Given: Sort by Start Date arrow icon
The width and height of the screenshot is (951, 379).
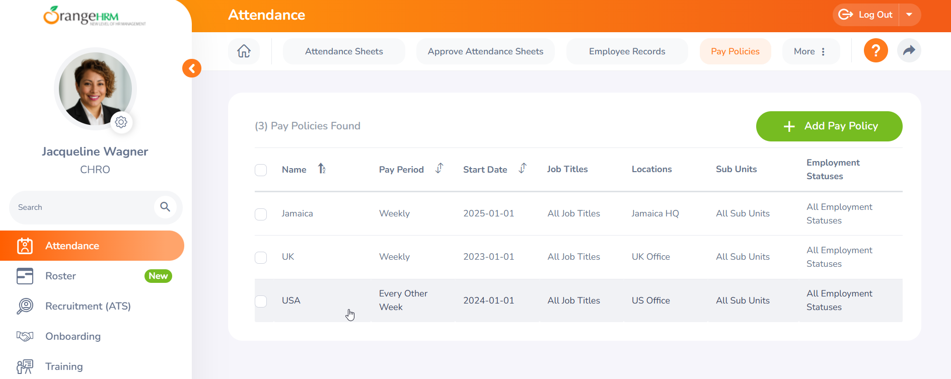Looking at the screenshot, I should (523, 169).
